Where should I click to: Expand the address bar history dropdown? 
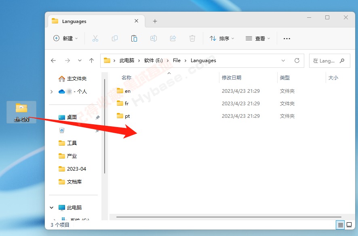coord(283,61)
